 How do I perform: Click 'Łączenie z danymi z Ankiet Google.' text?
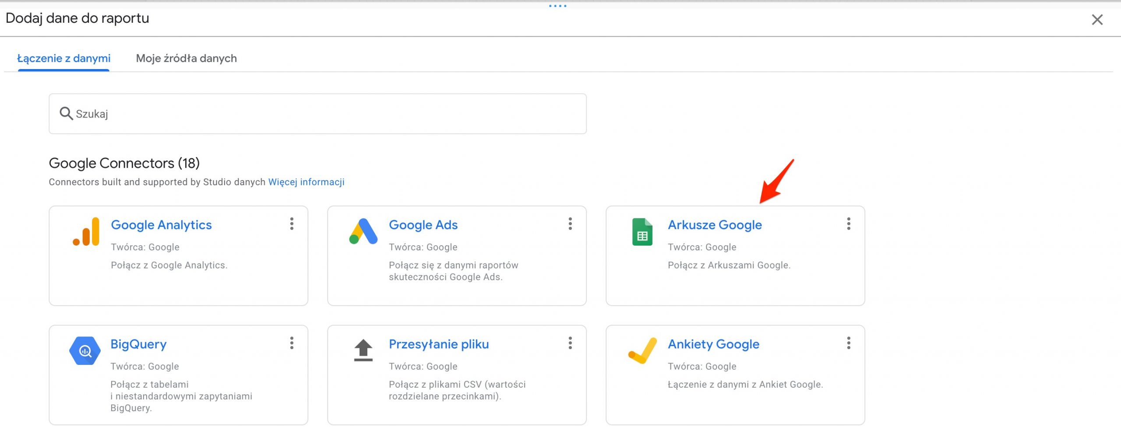click(745, 385)
